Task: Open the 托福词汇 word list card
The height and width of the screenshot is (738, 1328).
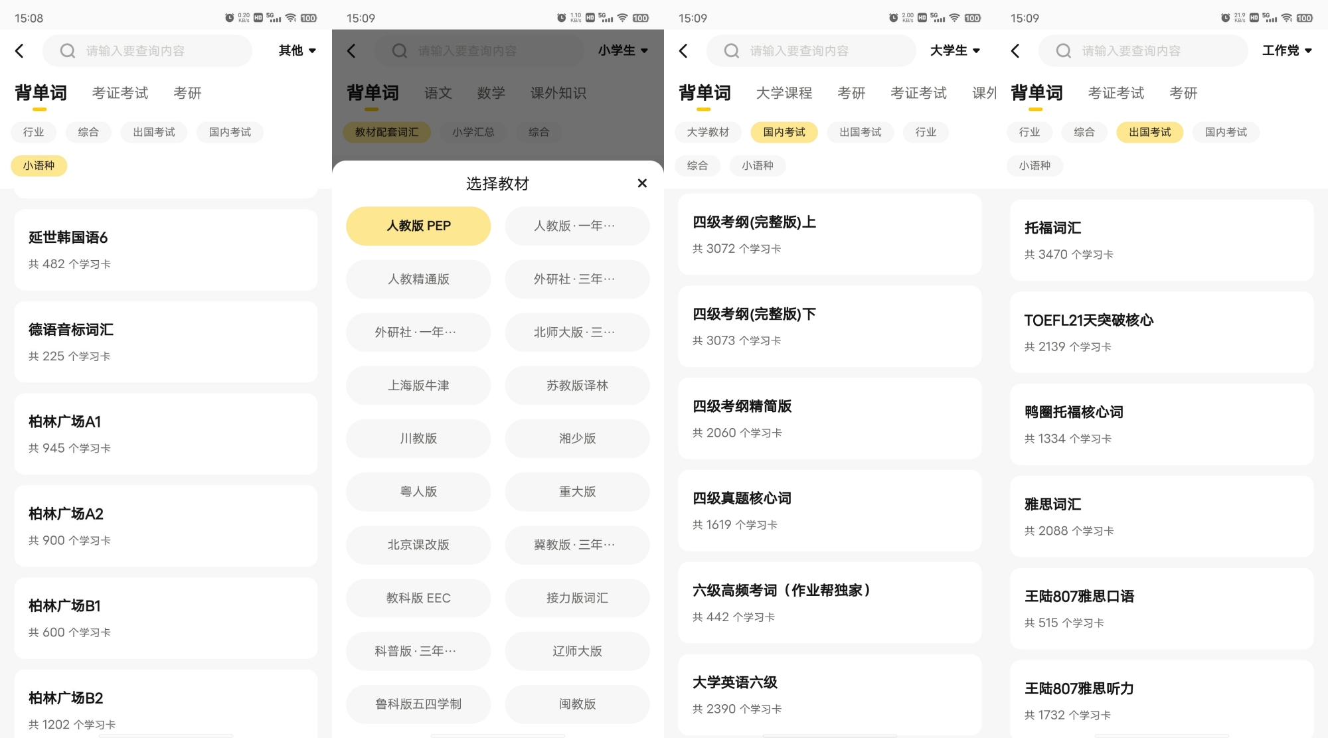Action: (1161, 240)
